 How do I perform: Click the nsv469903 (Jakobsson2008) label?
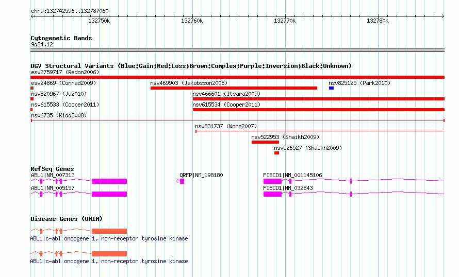point(189,83)
